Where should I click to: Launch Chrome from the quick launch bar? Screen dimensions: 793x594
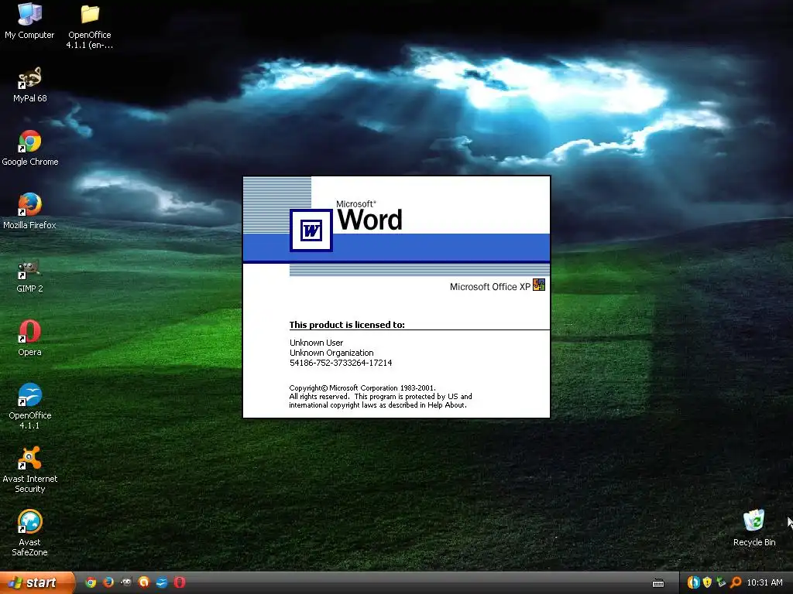(x=91, y=582)
